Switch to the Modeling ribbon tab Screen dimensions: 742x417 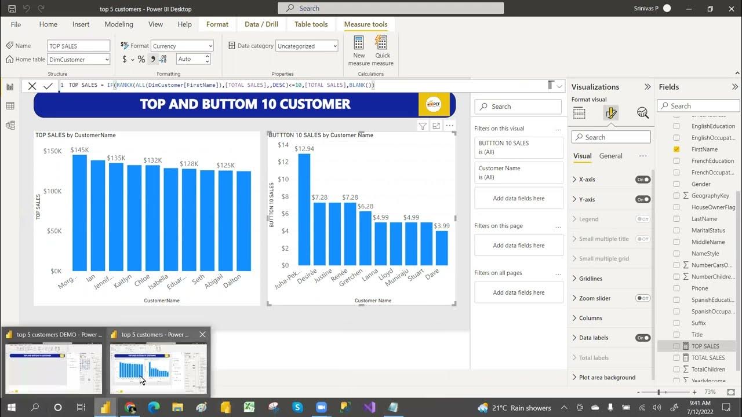coord(119,24)
